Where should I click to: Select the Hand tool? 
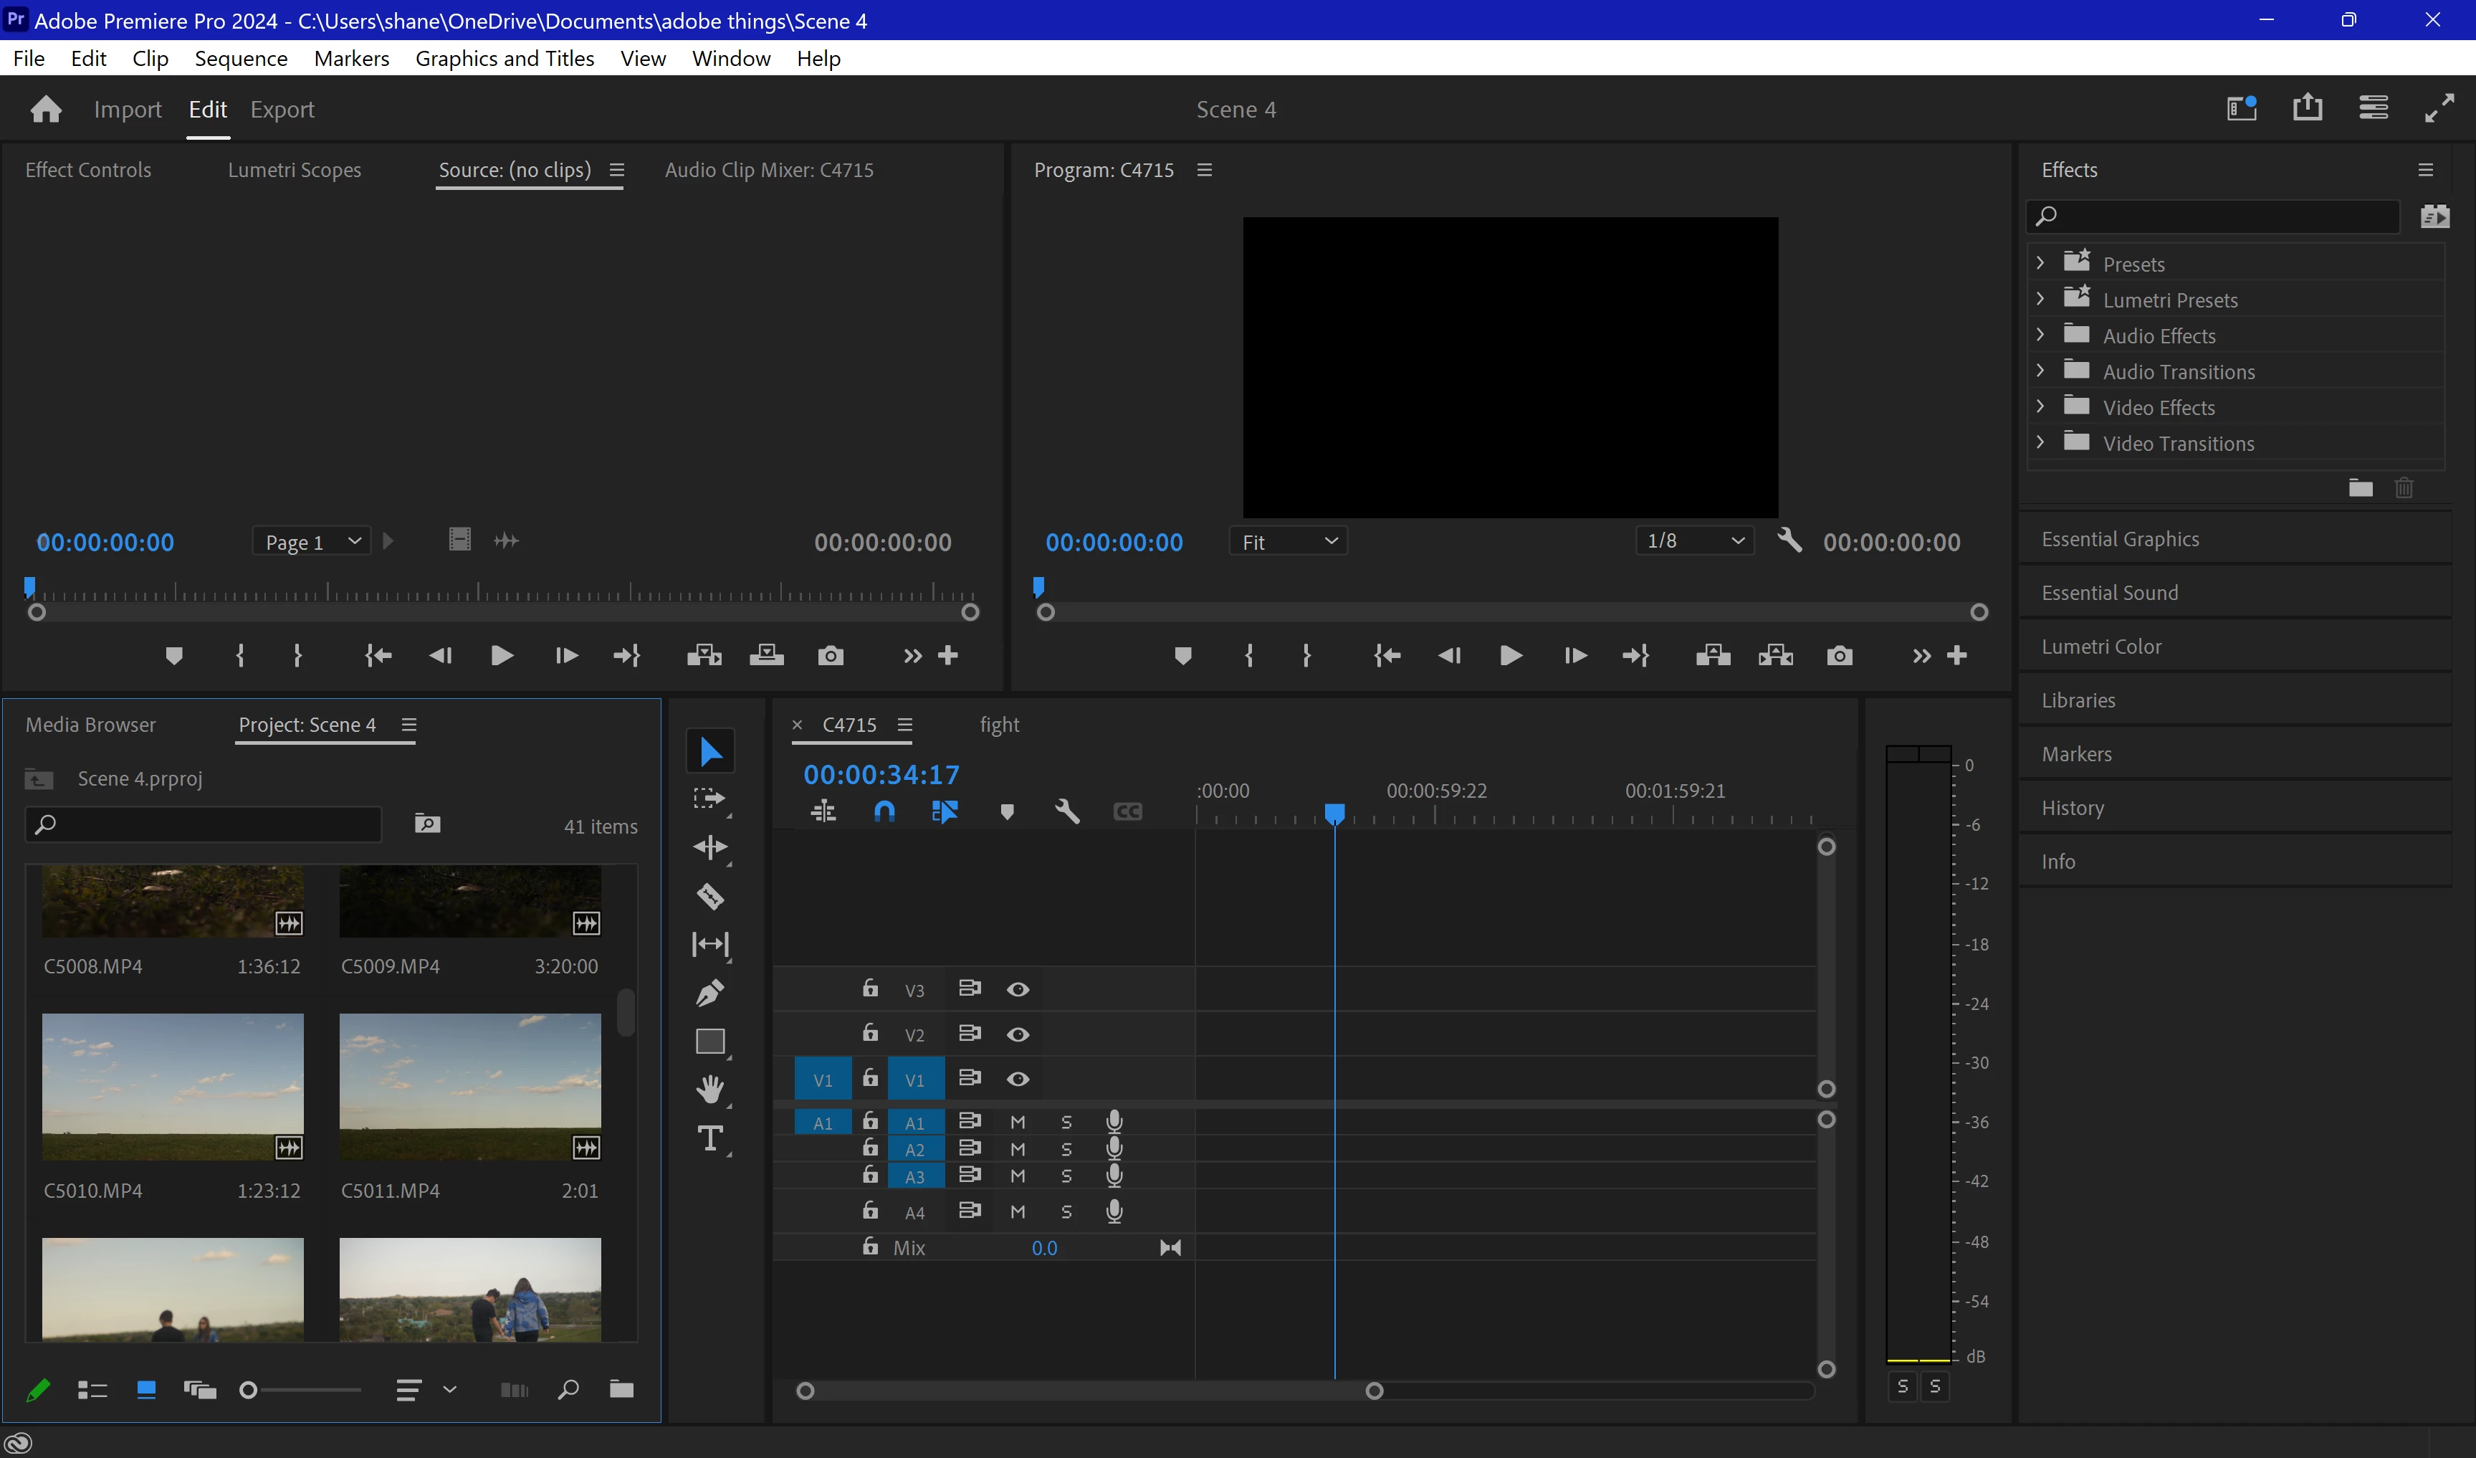point(710,1089)
